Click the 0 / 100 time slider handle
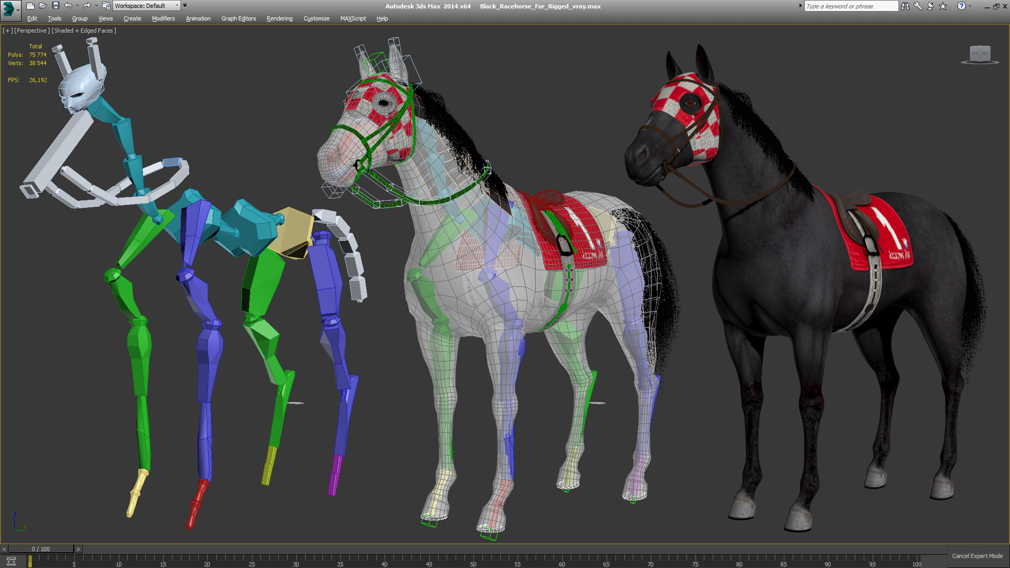This screenshot has width=1010, height=568. point(41,549)
